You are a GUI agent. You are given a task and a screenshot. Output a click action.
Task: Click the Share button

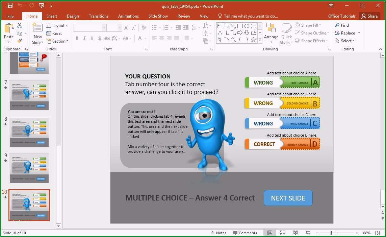369,16
